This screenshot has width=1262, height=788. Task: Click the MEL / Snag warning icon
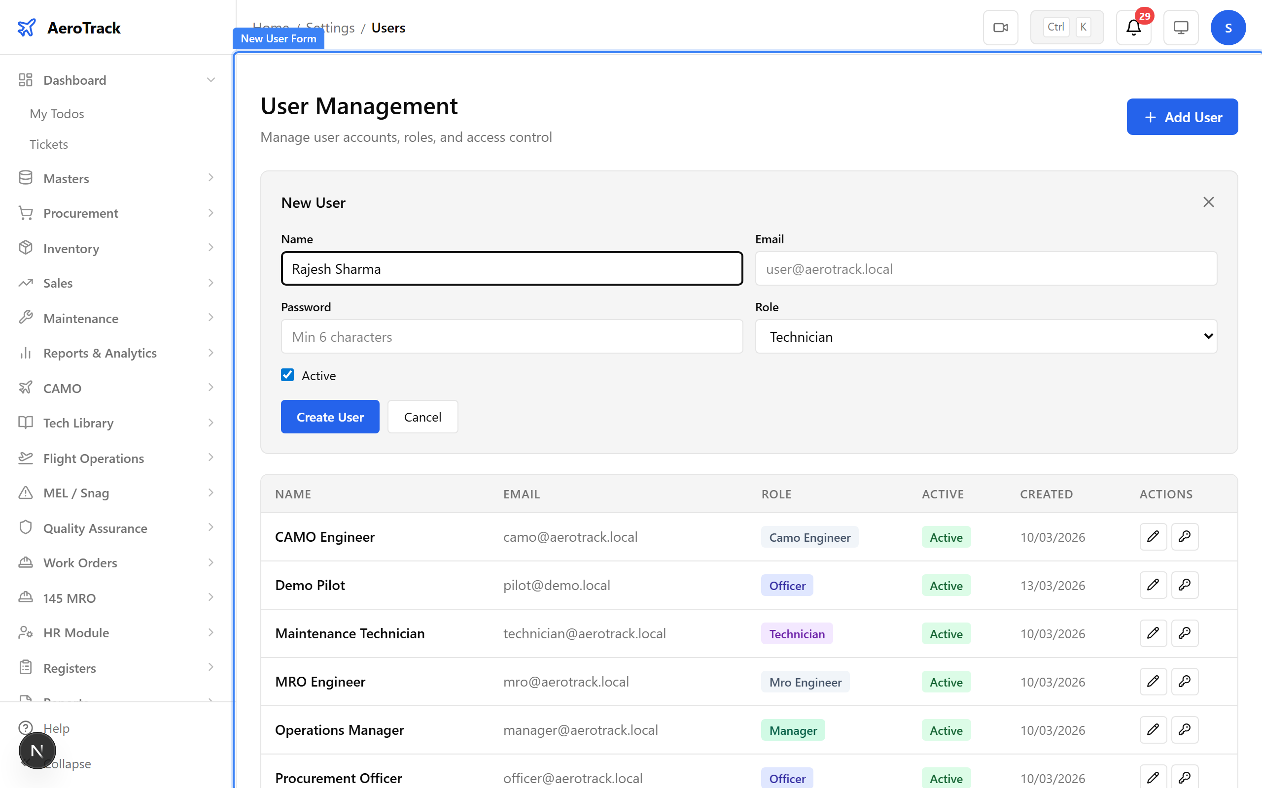[x=26, y=492]
